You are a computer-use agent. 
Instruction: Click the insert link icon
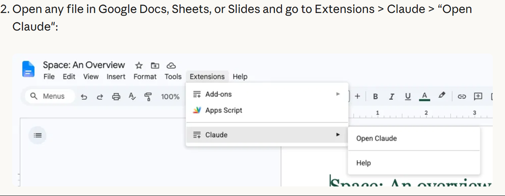coord(462,97)
